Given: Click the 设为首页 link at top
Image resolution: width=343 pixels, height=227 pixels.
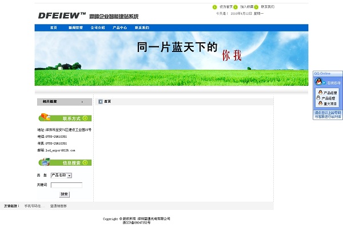Looking at the screenshot, I should pyautogui.click(x=226, y=7).
